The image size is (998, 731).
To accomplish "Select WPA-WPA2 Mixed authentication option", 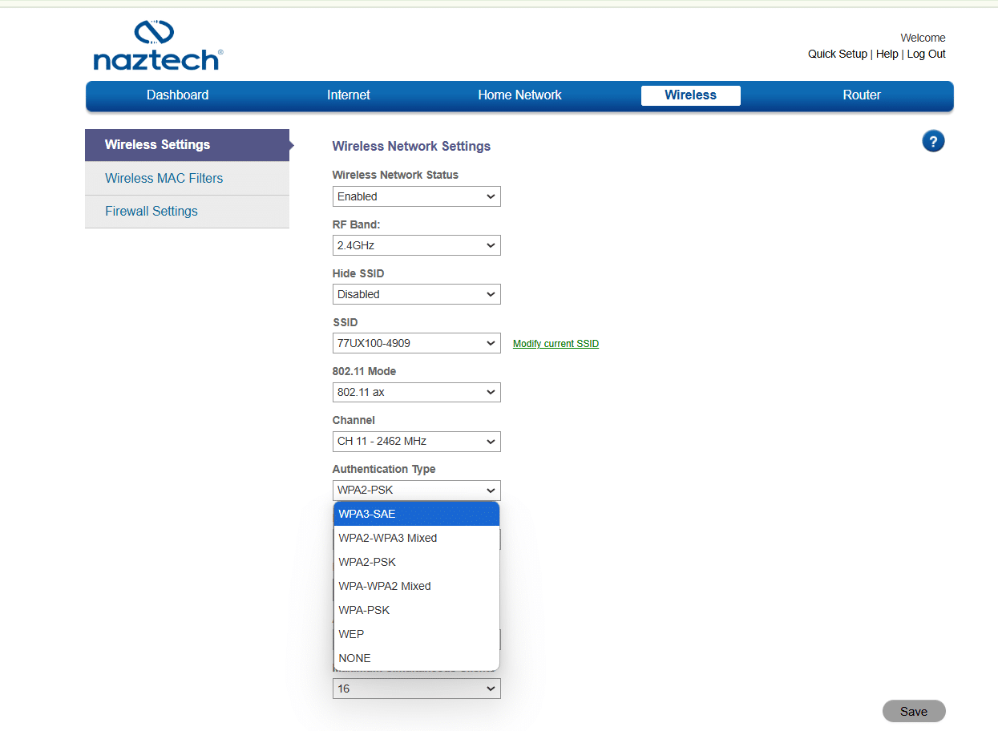I will (x=416, y=586).
